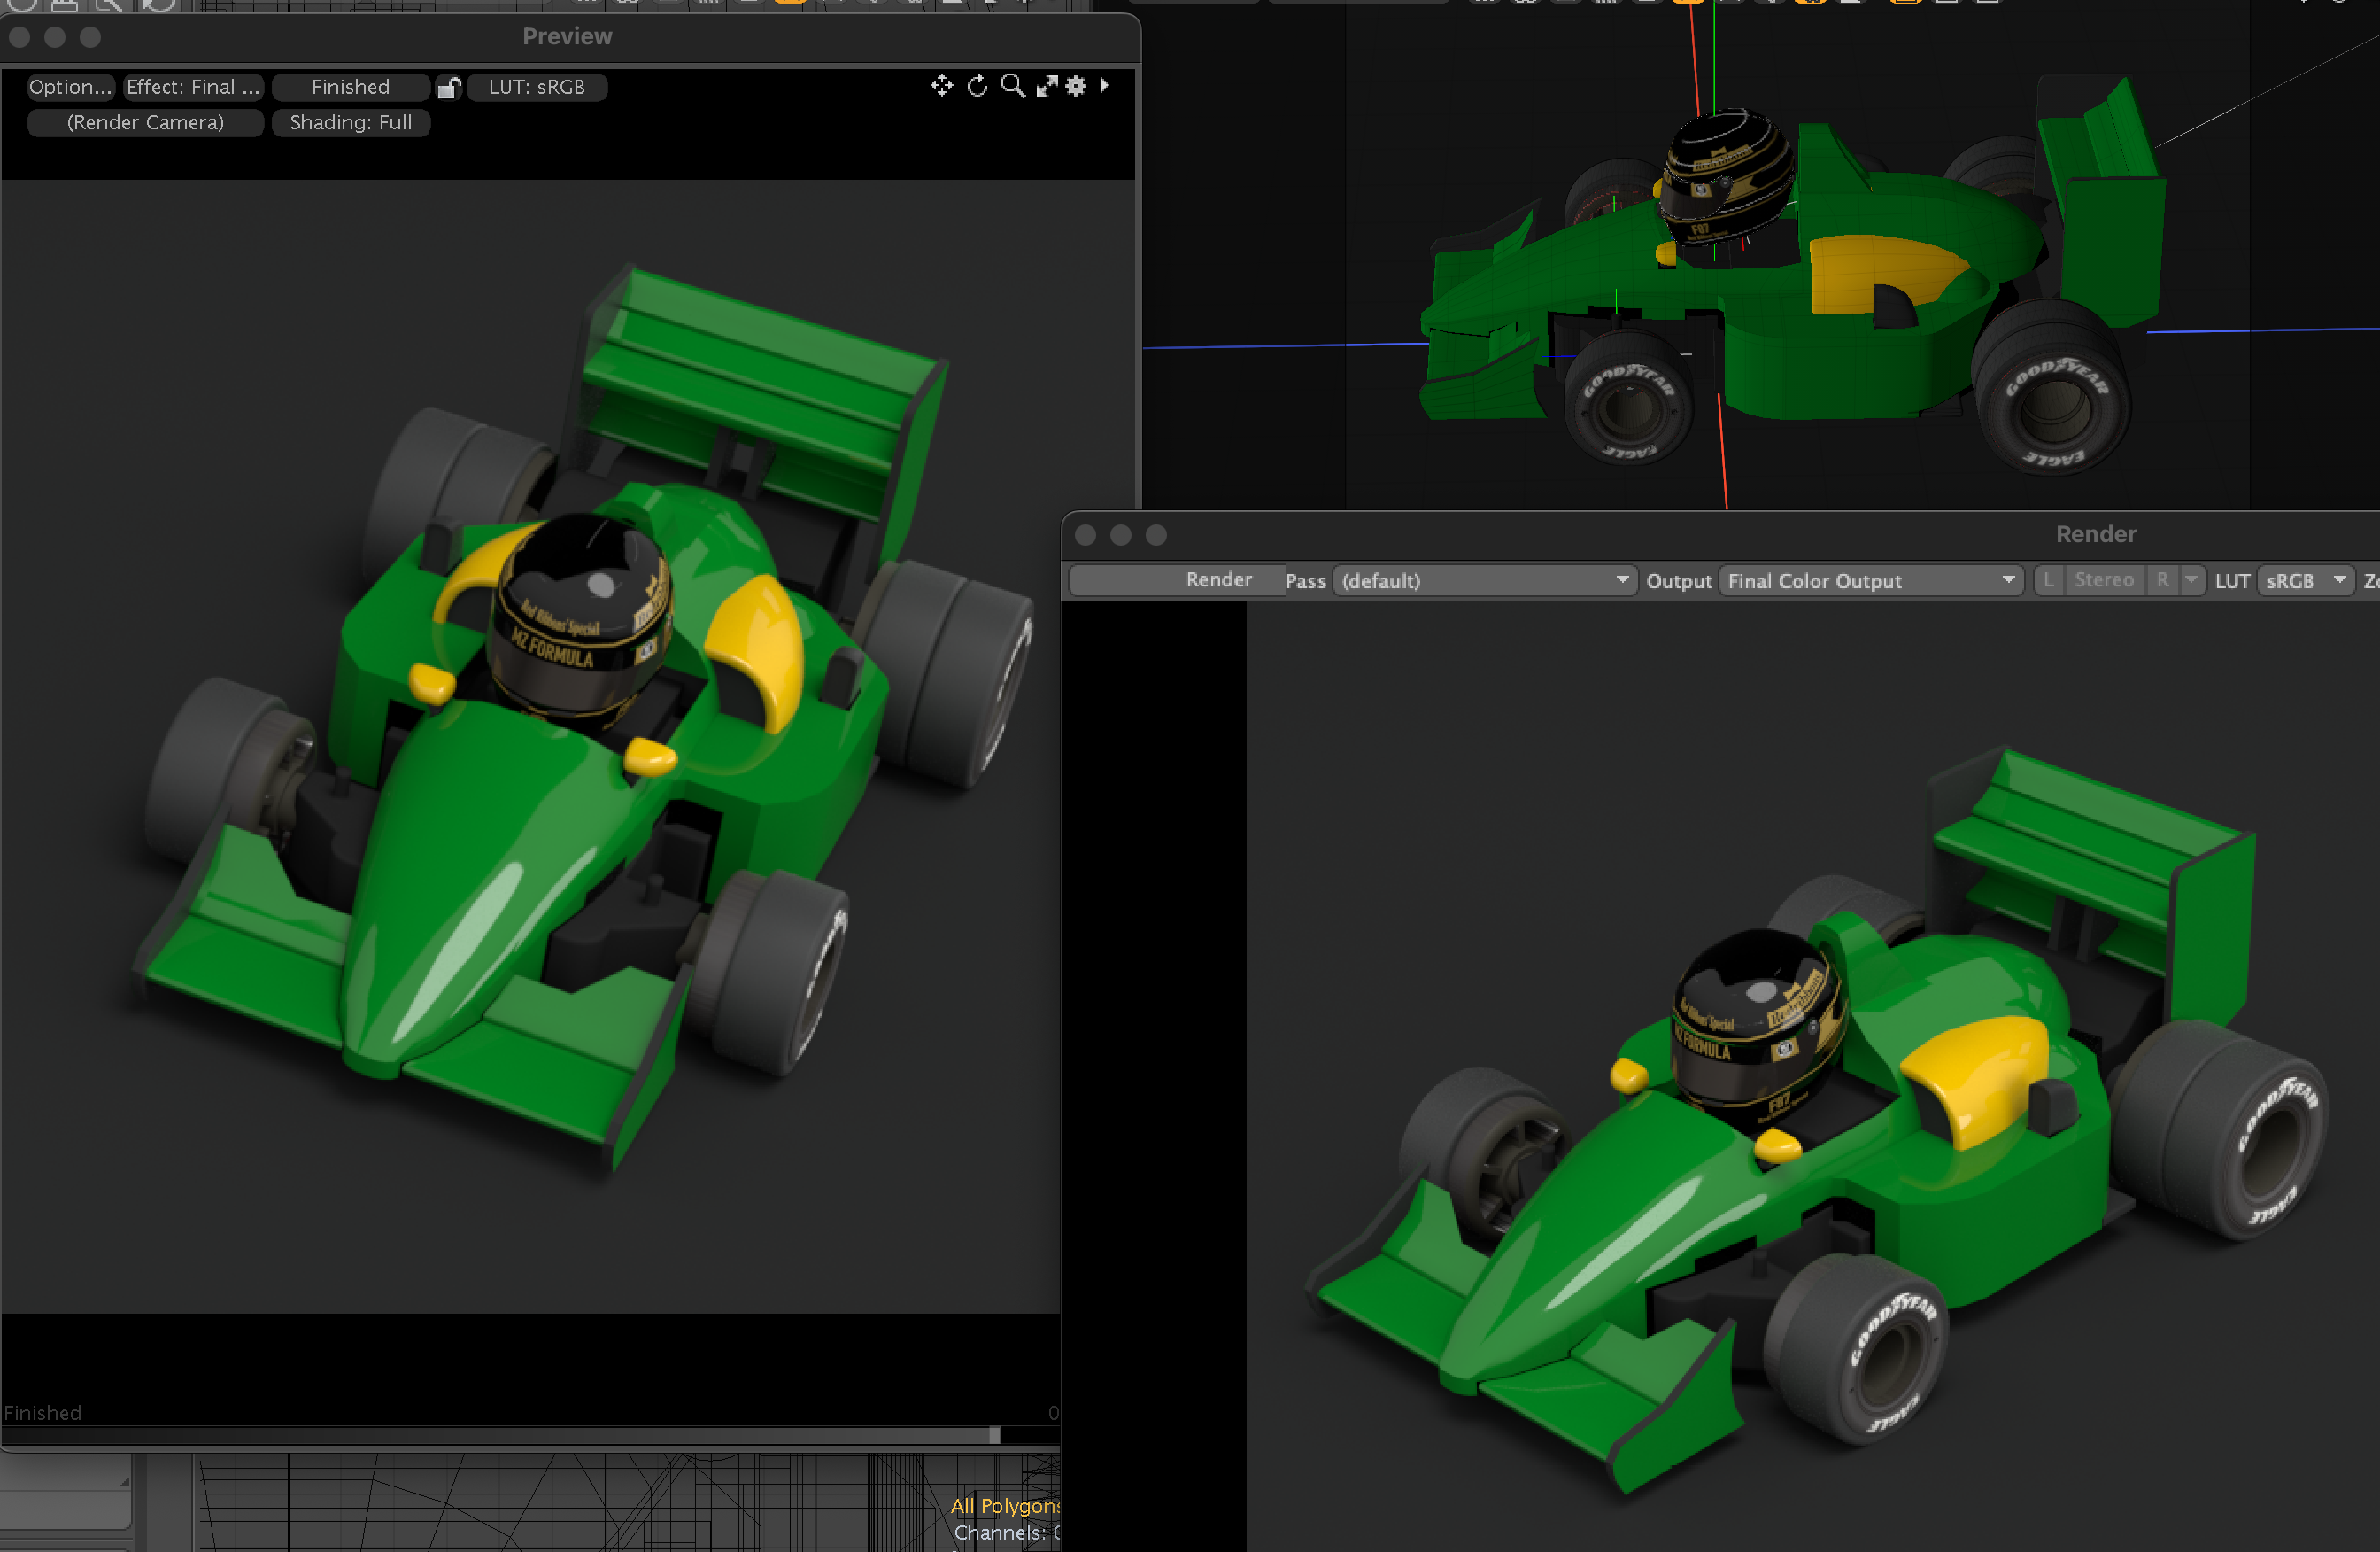Image resolution: width=2380 pixels, height=1552 pixels.
Task: Open the Output dropdown set to Final Color Output
Action: pos(1871,580)
